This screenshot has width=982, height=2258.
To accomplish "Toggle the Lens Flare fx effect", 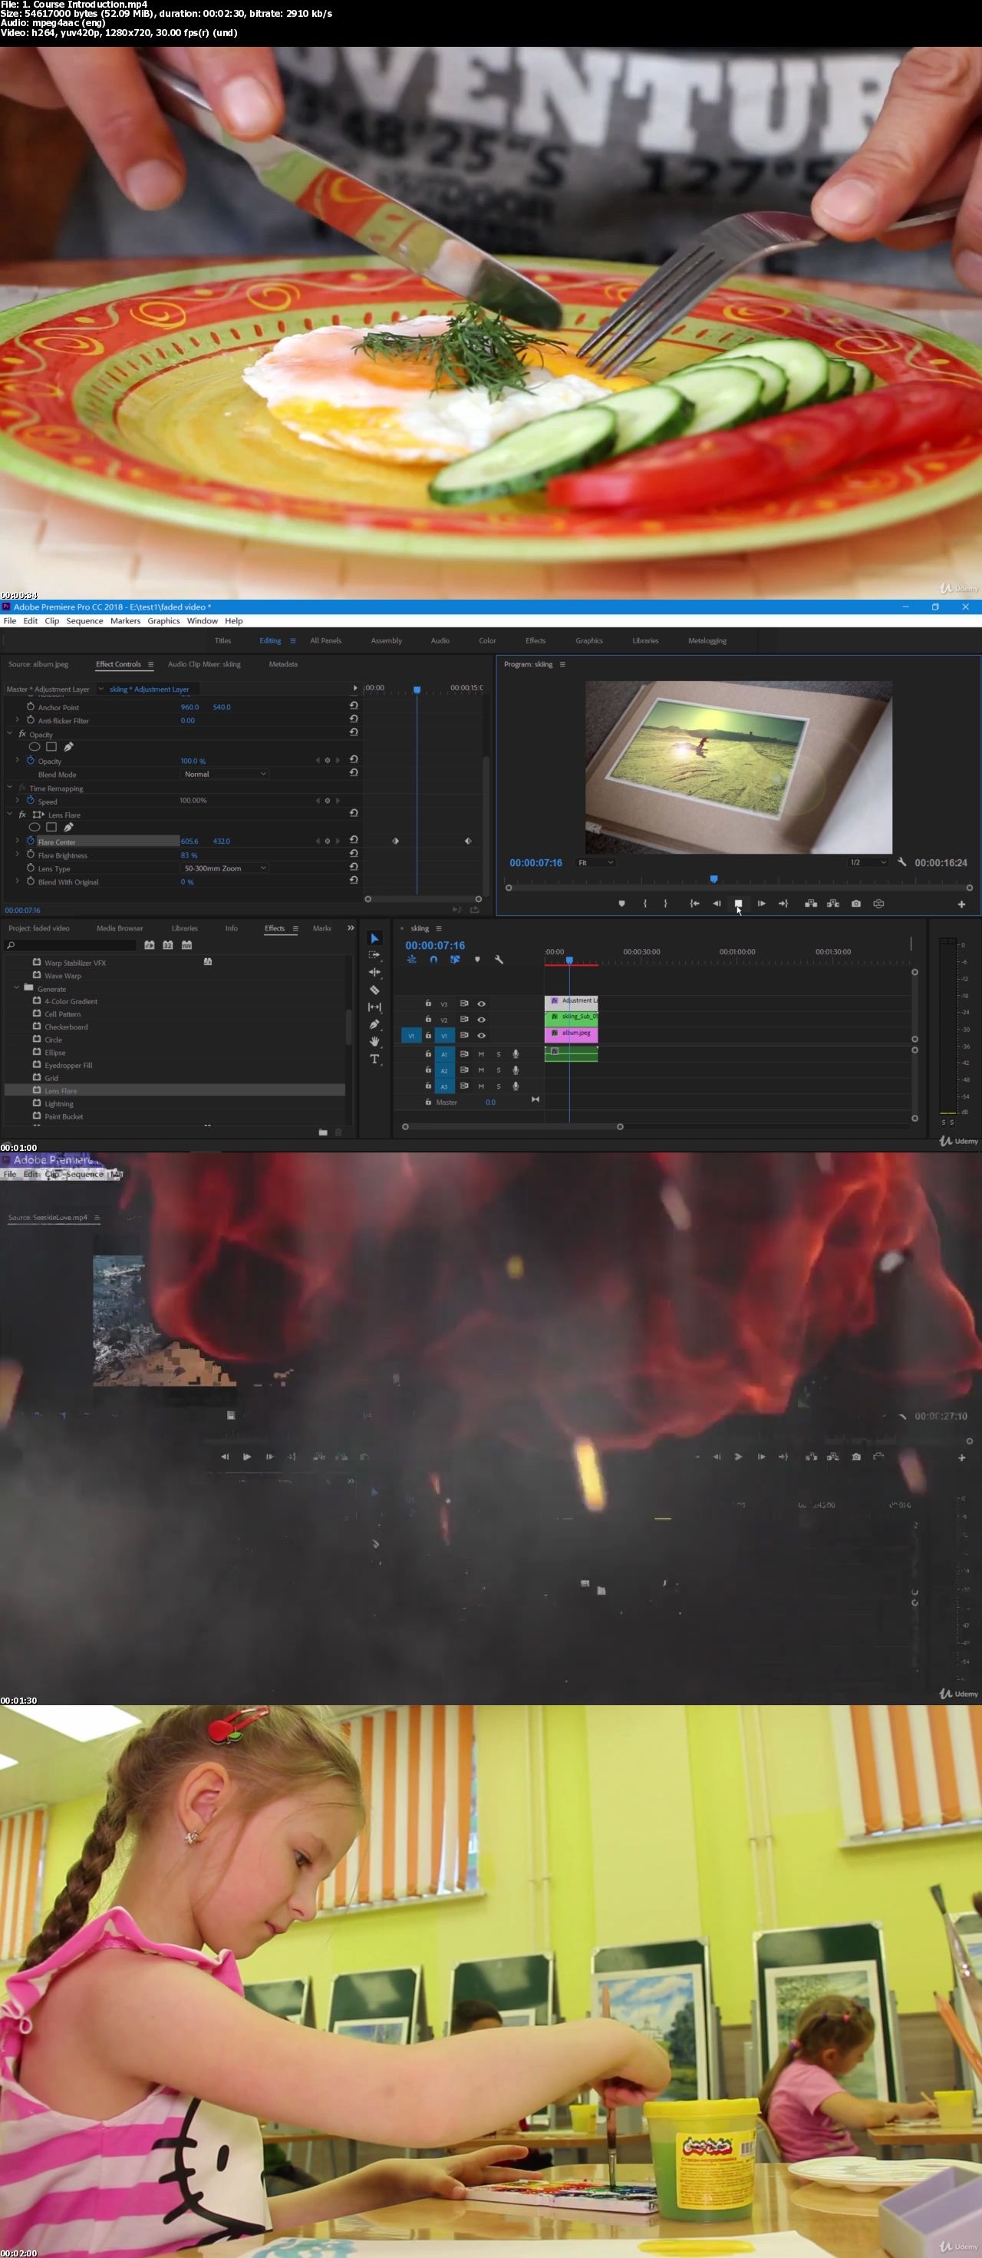I will click(x=23, y=815).
